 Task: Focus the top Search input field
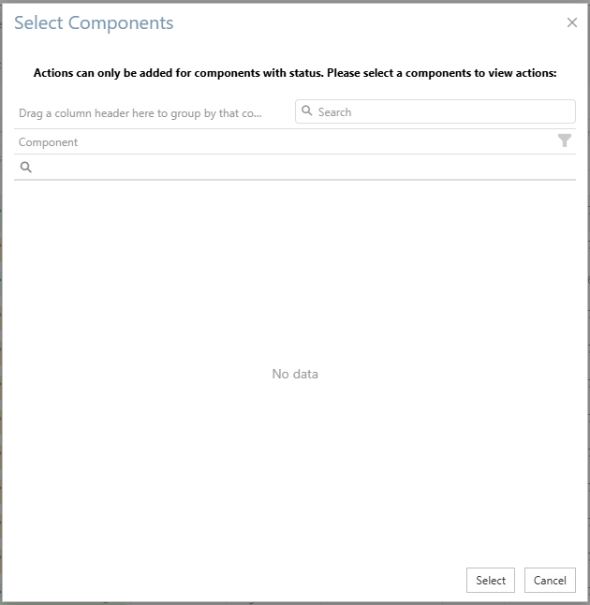click(x=440, y=111)
